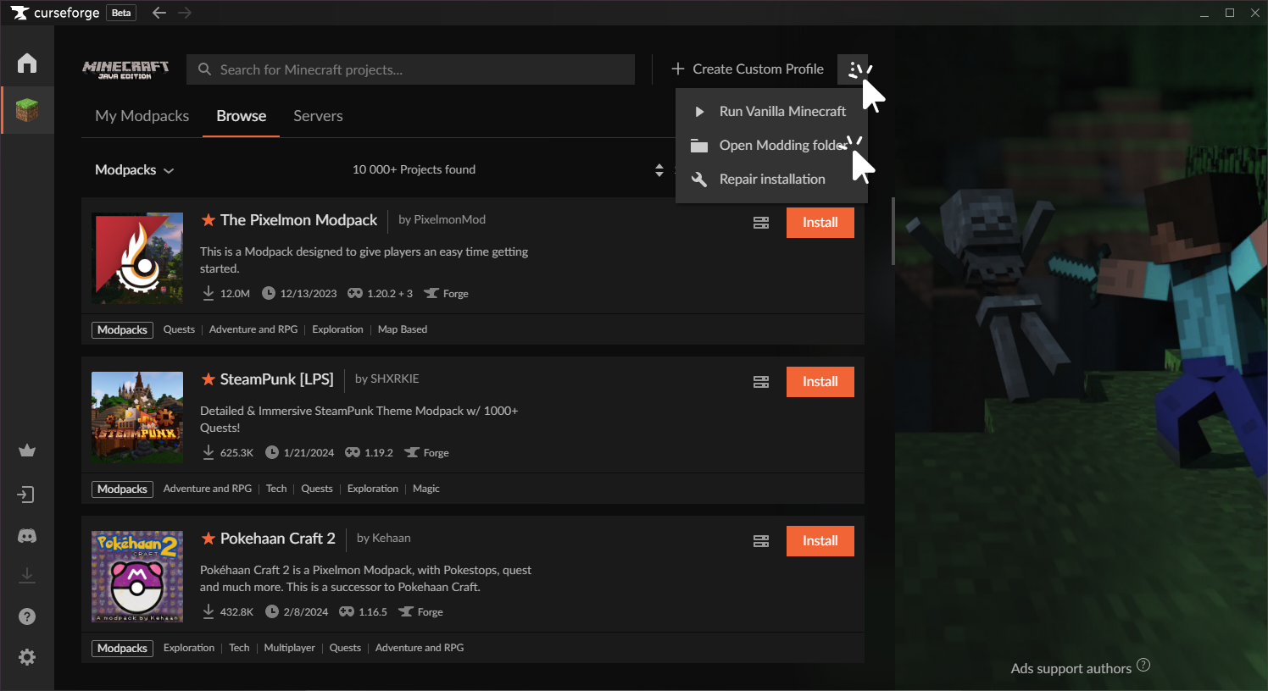The image size is (1268, 691).
Task: Click the 1.16.5 version on Pokehaan card
Action: (x=373, y=612)
